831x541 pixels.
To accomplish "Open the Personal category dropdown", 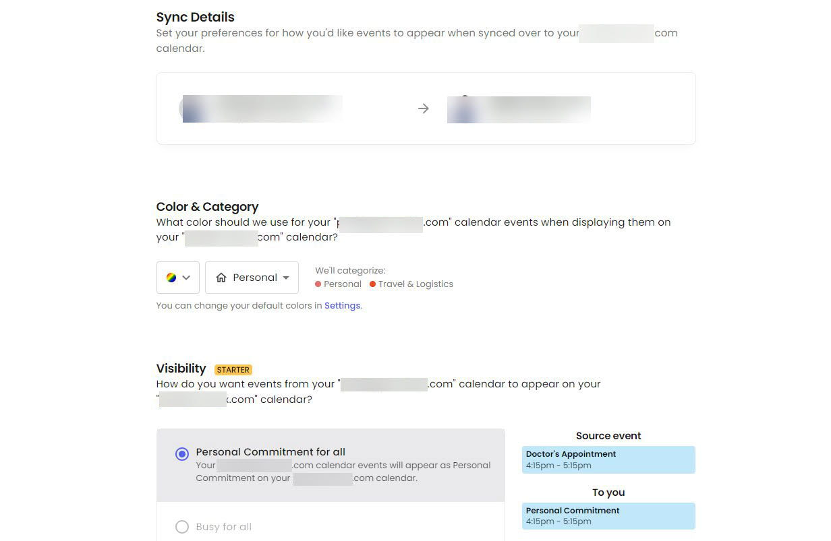I will (252, 277).
